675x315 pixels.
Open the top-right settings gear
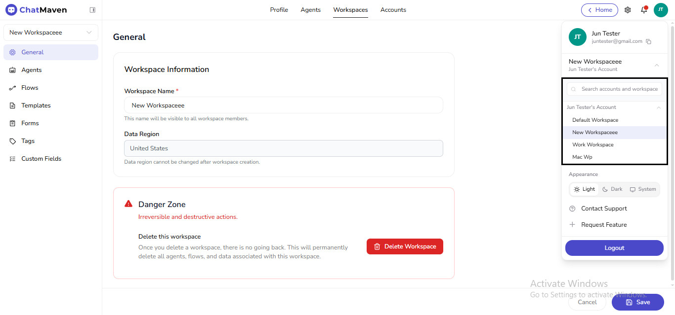click(x=628, y=10)
